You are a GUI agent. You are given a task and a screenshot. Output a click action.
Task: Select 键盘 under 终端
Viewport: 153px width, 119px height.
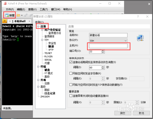coord(47,70)
